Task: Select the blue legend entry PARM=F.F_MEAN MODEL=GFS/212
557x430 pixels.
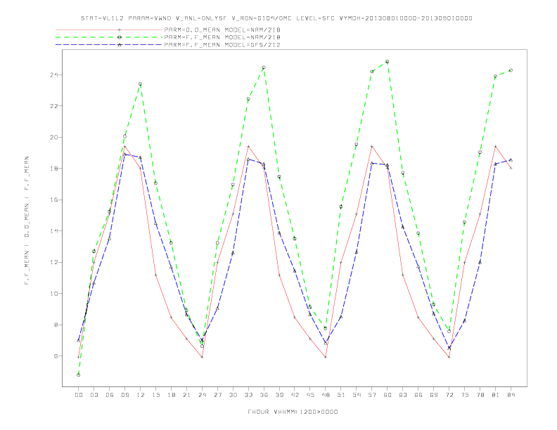Action: (222, 45)
